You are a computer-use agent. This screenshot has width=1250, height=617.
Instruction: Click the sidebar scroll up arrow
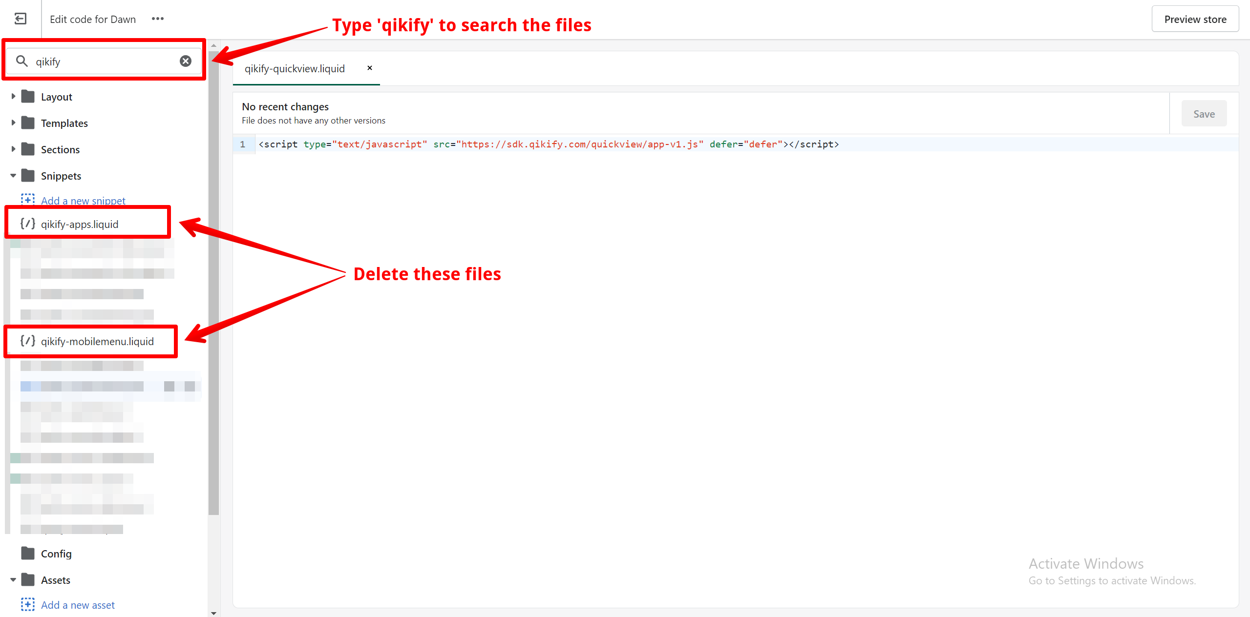pyautogui.click(x=213, y=45)
